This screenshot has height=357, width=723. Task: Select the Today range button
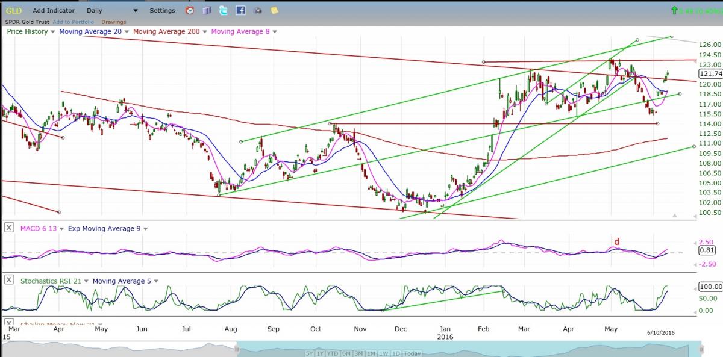[412, 353]
